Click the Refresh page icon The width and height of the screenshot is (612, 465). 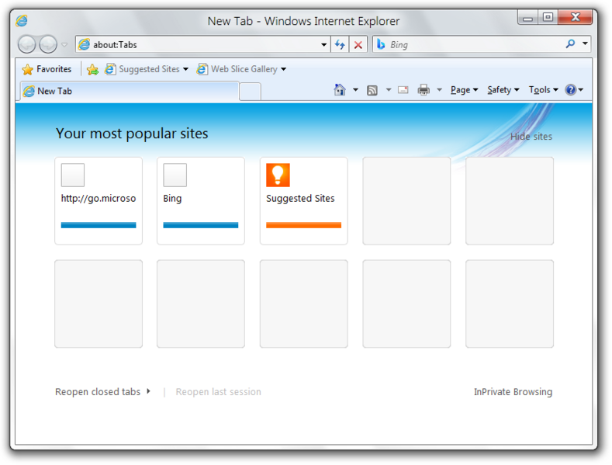pyautogui.click(x=340, y=44)
